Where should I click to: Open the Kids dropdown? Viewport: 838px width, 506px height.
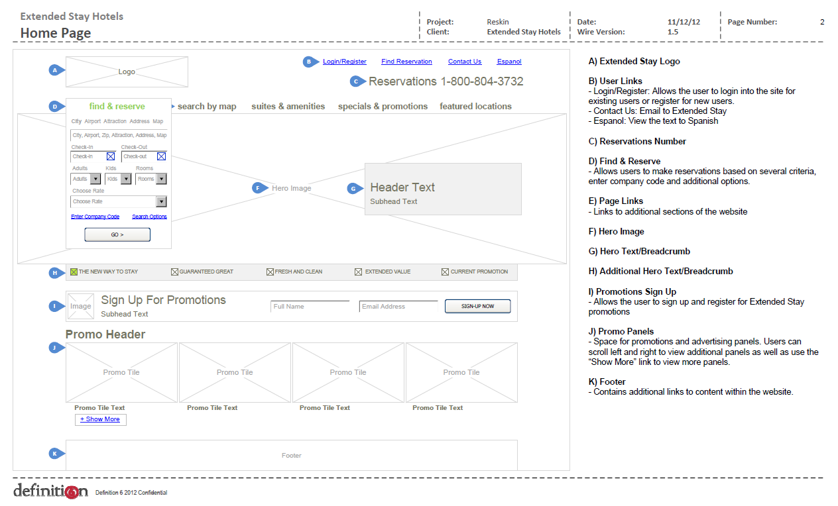118,179
